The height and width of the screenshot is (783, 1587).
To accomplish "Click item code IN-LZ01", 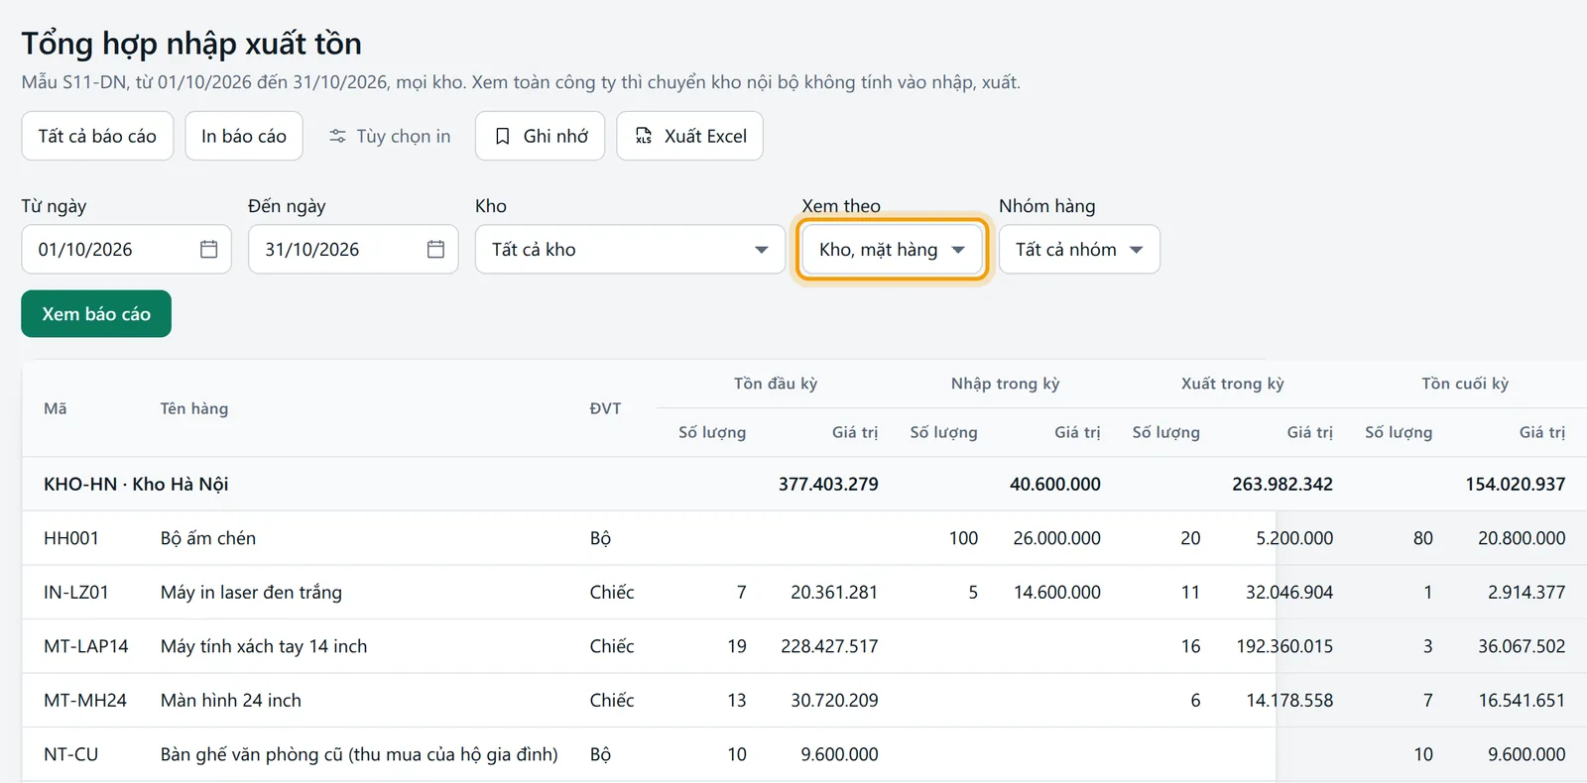I will pos(75,592).
